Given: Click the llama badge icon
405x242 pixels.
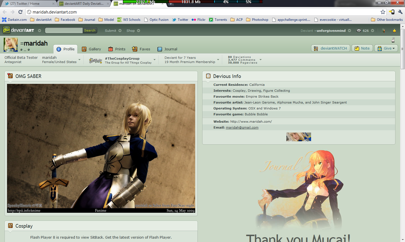Looking at the screenshot, I should (x=393, y=40).
